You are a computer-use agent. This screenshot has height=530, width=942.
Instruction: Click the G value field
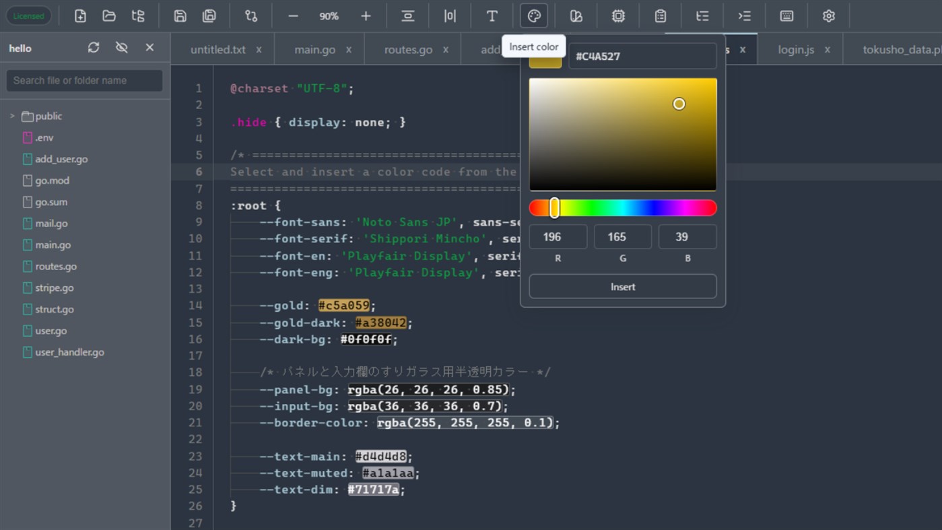tap(623, 237)
